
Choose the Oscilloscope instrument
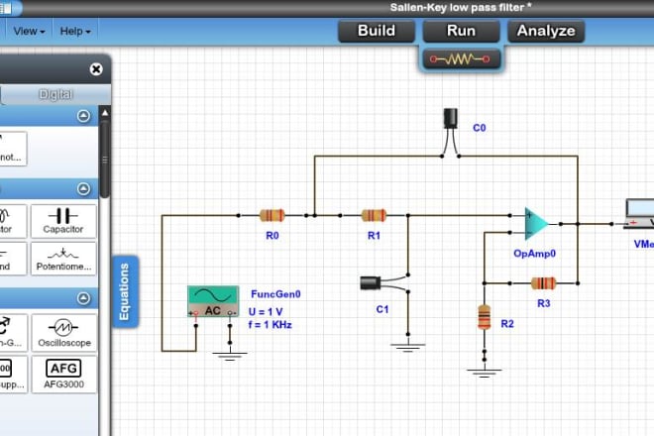tap(63, 334)
